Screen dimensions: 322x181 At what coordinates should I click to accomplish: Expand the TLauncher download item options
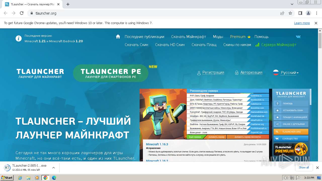tap(53, 168)
